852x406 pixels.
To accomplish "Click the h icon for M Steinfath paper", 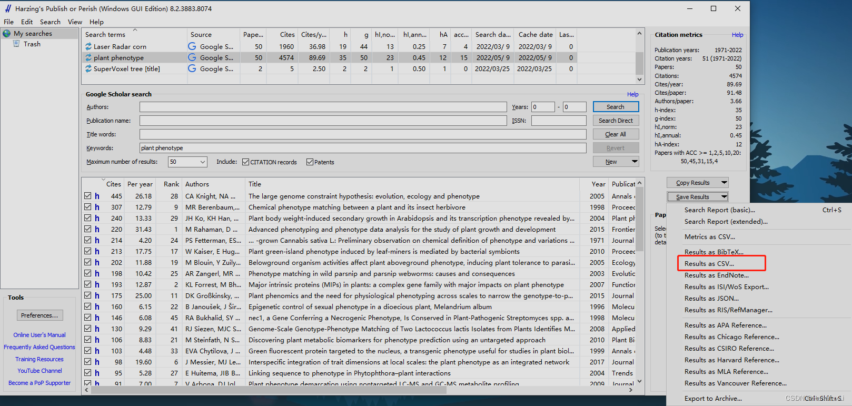I will click(97, 340).
